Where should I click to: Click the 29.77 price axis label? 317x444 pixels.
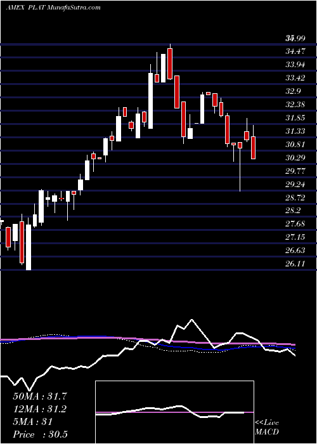click(x=295, y=171)
